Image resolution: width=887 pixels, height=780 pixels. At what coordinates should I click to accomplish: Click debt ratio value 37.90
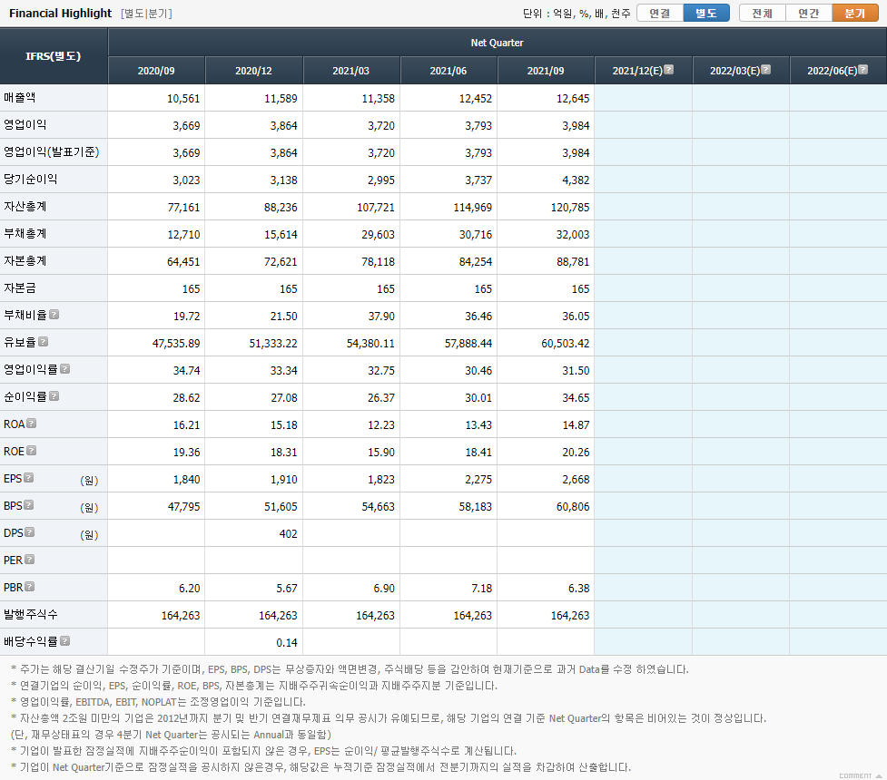[x=381, y=316]
